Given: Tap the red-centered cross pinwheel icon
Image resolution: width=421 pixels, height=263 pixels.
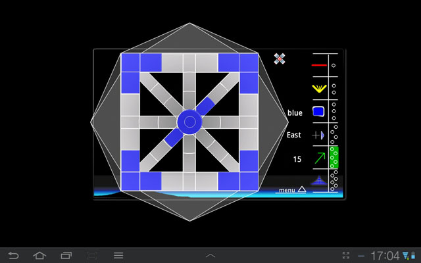Looking at the screenshot, I should (x=280, y=59).
